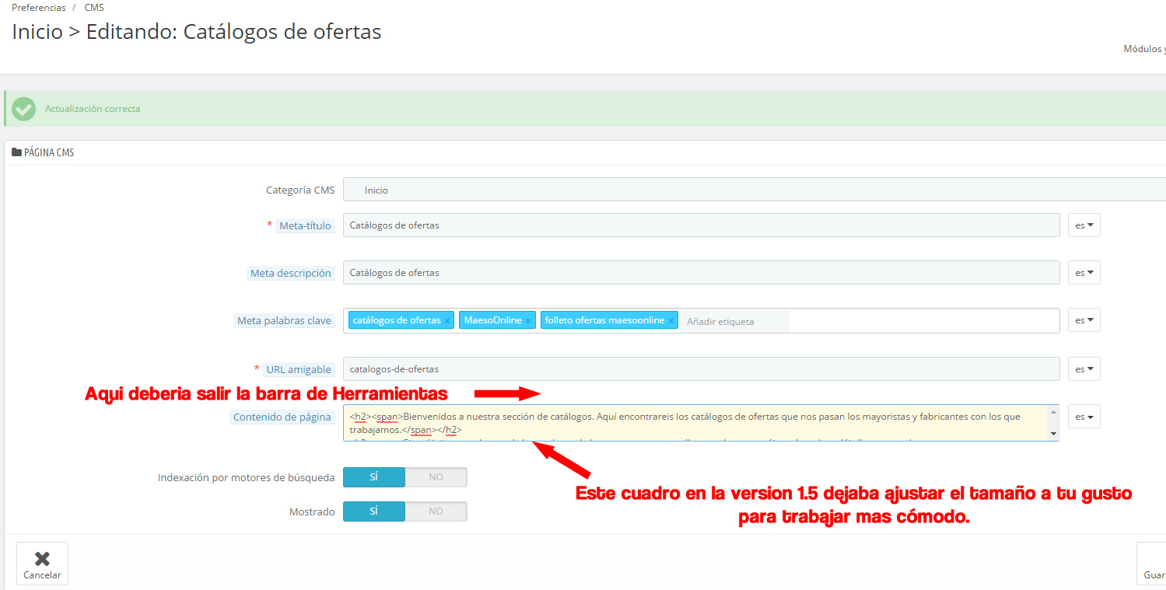Viewport: 1166px width, 590px height.
Task: Click the green success checkmark icon
Action: 24,109
